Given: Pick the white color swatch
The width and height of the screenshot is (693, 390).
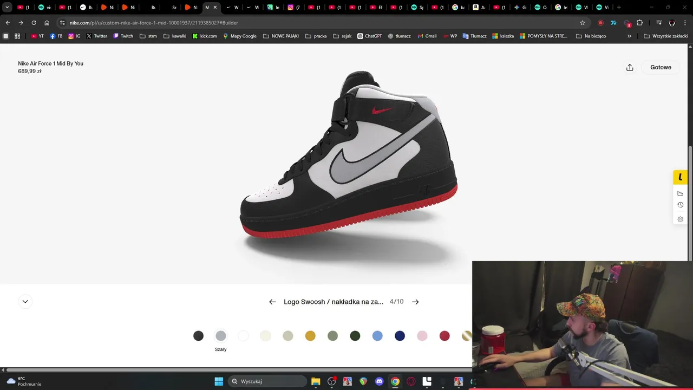Looking at the screenshot, I should (243, 336).
